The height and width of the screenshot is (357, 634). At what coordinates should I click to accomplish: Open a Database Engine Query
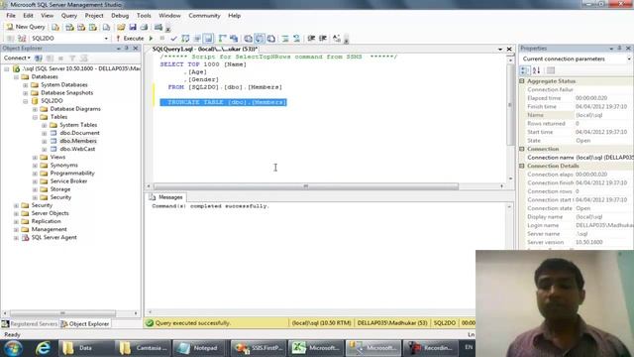(55, 27)
